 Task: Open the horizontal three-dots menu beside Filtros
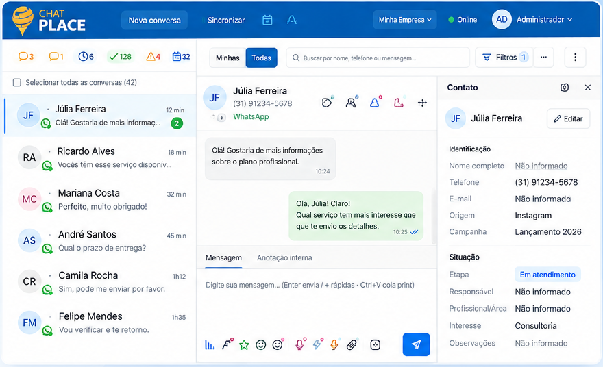pyautogui.click(x=543, y=58)
